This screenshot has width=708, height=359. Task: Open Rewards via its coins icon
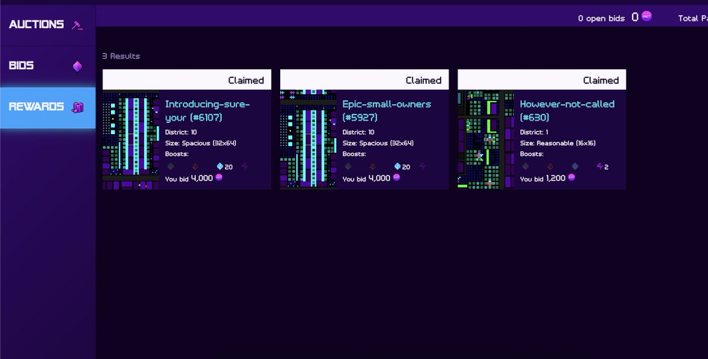(77, 106)
